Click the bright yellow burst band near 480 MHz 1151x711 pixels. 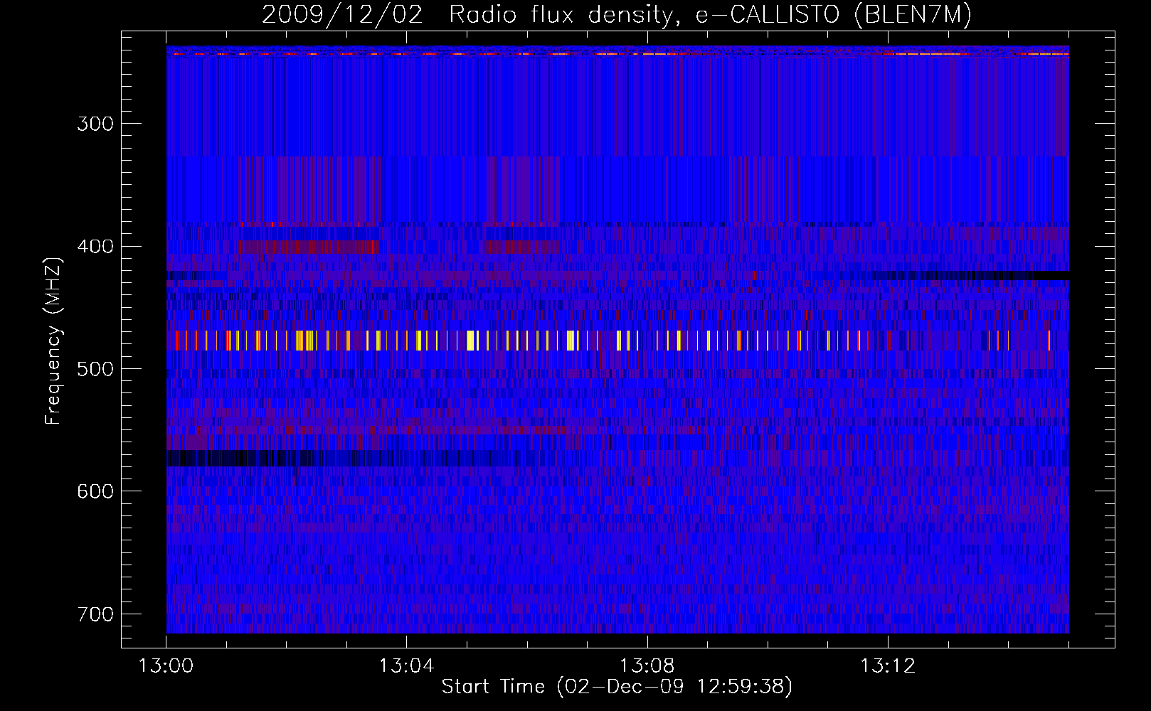617,341
